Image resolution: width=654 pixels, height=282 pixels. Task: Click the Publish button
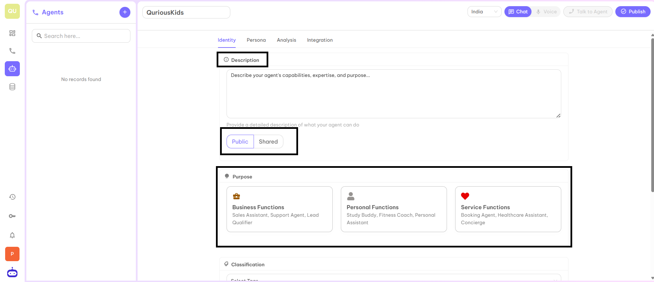click(x=633, y=12)
